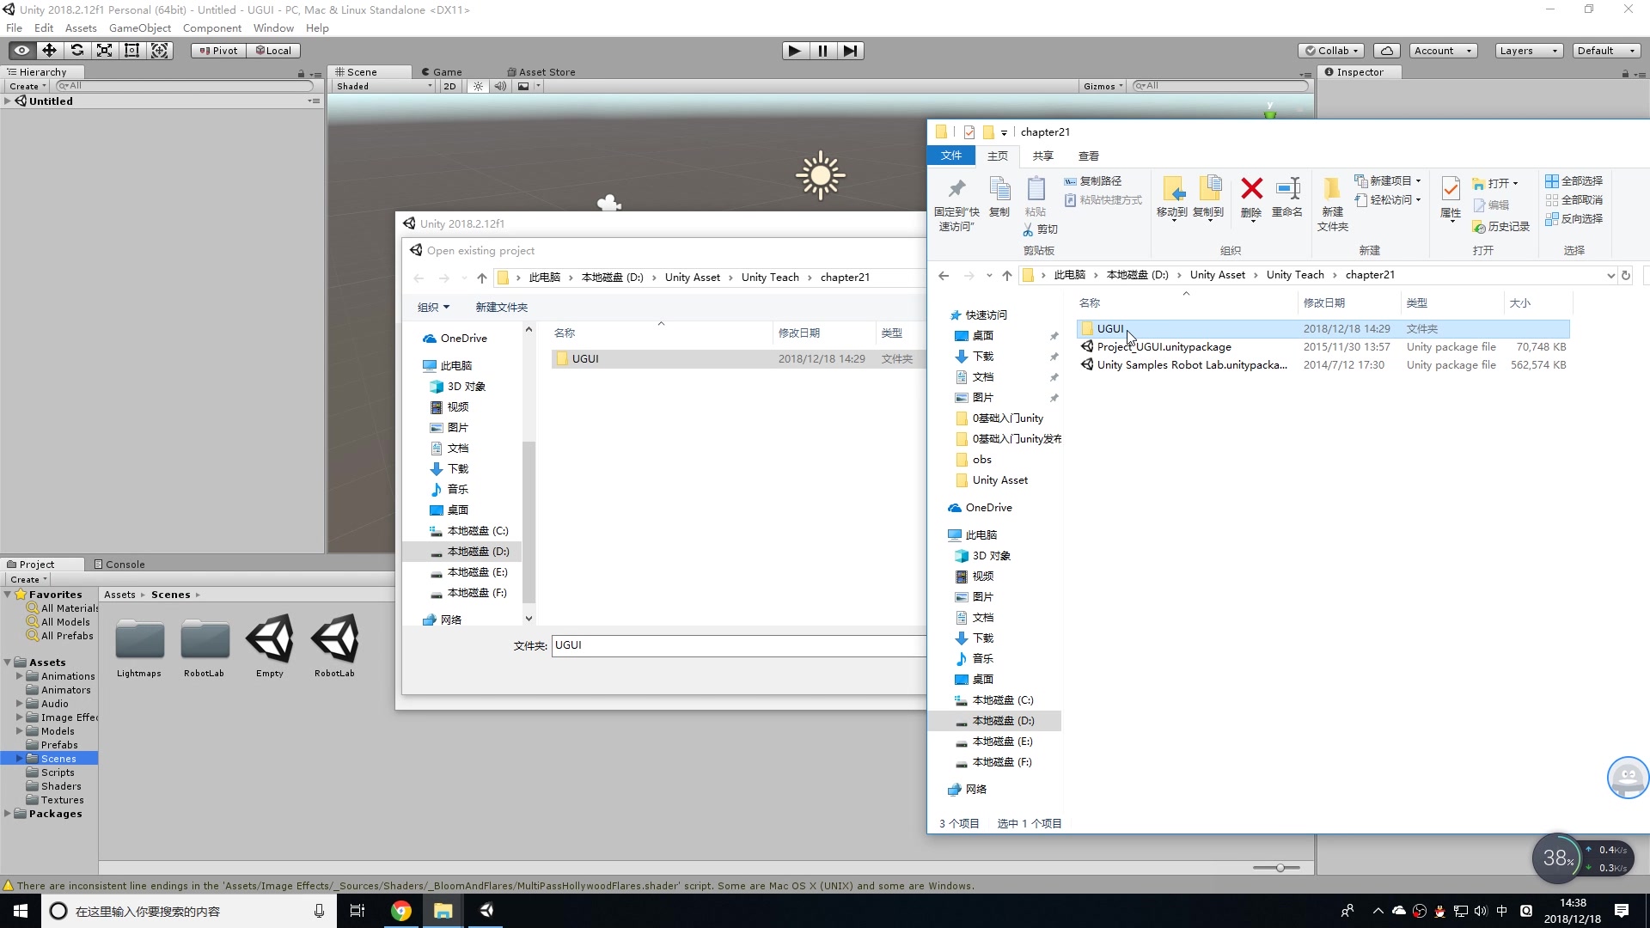Viewport: 1650px width, 928px height.
Task: Expand the Packages folder
Action: [x=8, y=814]
